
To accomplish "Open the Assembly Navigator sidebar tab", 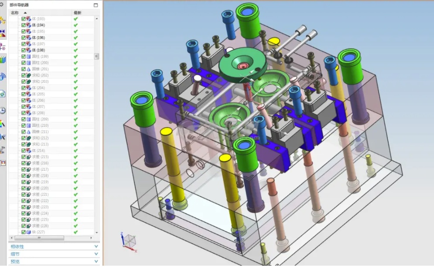I will (3, 20).
